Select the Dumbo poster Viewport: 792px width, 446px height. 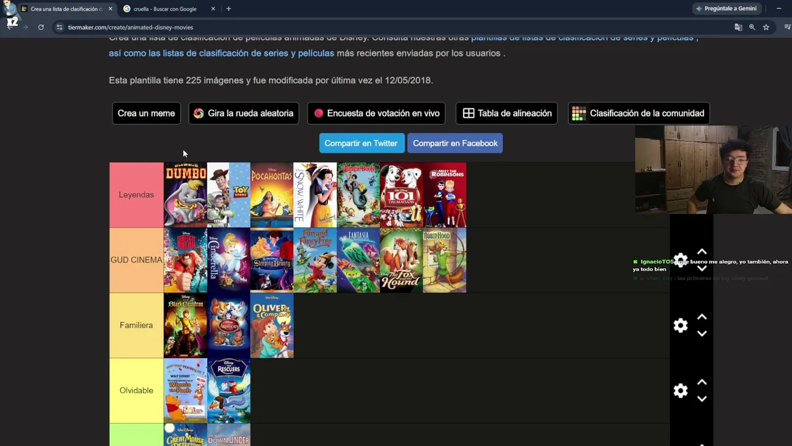[186, 195]
